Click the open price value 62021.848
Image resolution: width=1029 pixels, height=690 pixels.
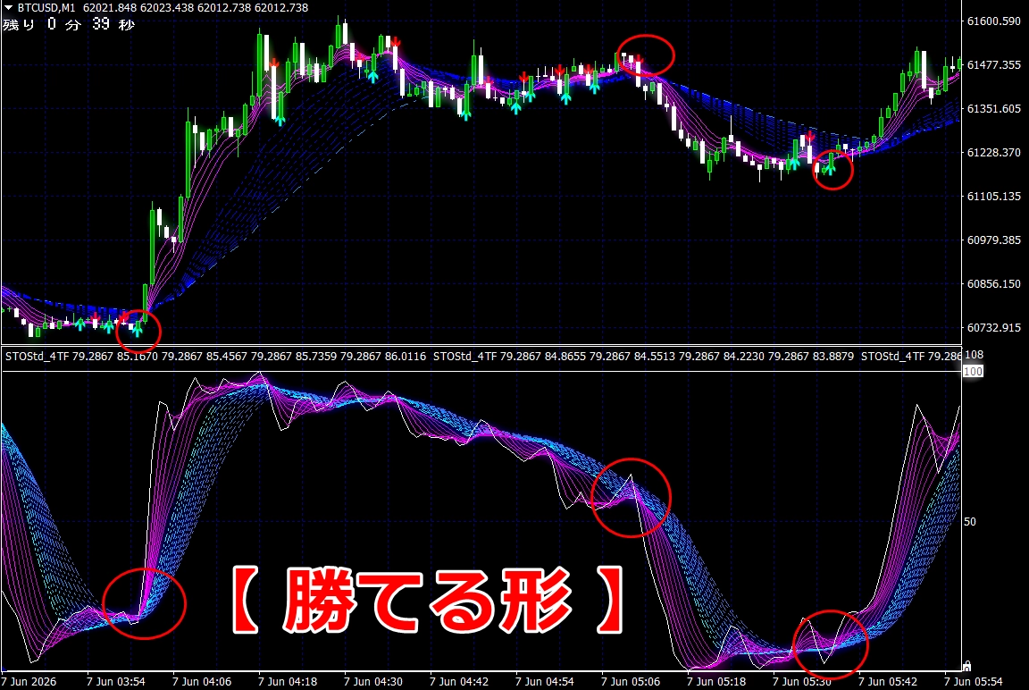point(110,8)
